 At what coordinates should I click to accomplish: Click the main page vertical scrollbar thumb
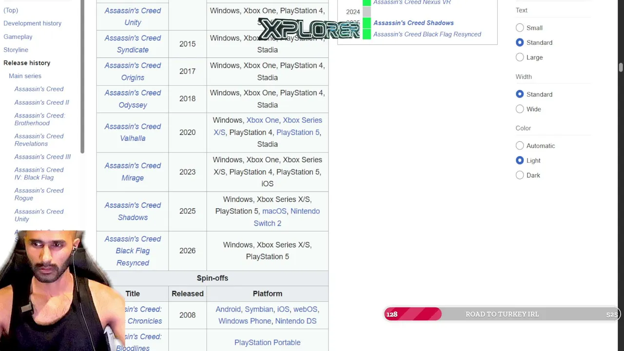click(621, 67)
